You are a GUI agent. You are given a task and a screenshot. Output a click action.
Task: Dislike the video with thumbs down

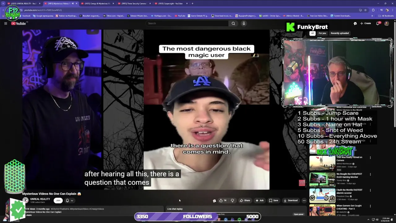point(233,200)
